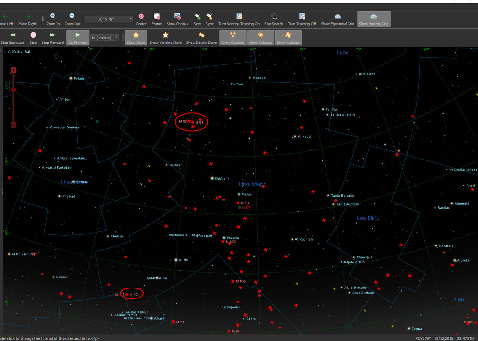Screen dimensions: 478x341
Task: Click the plus end of the zoom slider
Action: coord(13,70)
